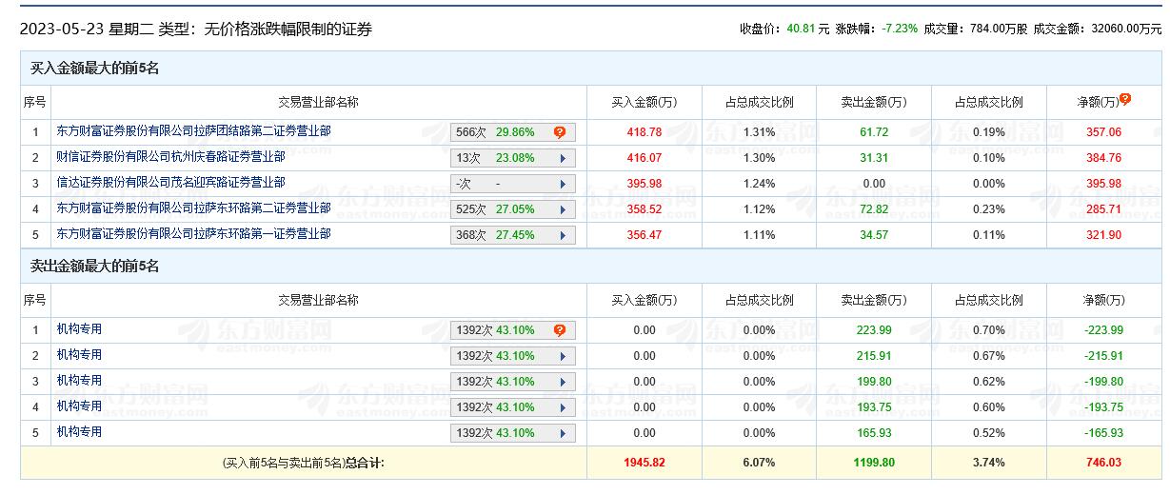Click the arrow icon in the 525次 27.05% box

point(563,209)
